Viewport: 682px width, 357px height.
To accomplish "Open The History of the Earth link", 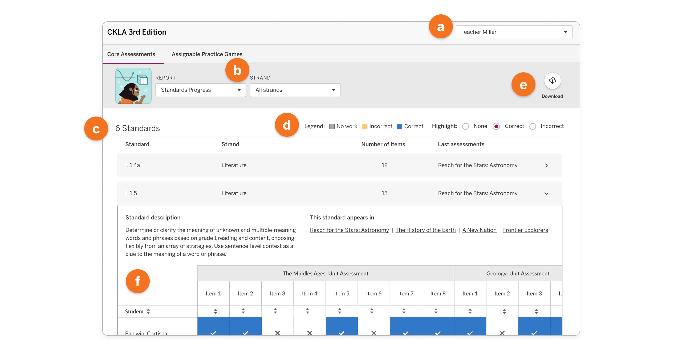I will tap(425, 230).
